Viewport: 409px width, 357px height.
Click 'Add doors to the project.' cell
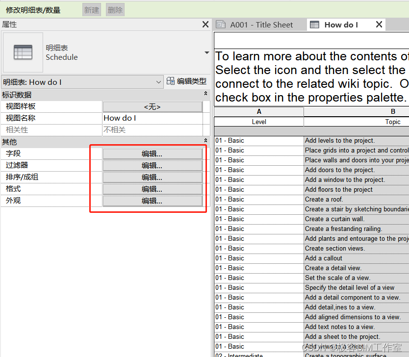(x=357, y=170)
